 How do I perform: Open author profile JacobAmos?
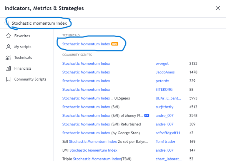point(164,72)
